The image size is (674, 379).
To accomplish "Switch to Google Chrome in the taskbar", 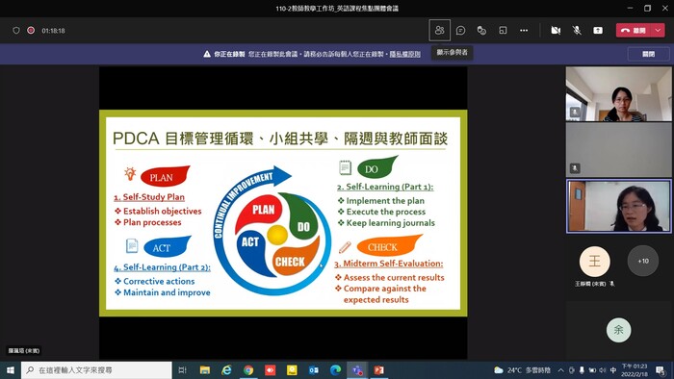I will (x=248, y=370).
